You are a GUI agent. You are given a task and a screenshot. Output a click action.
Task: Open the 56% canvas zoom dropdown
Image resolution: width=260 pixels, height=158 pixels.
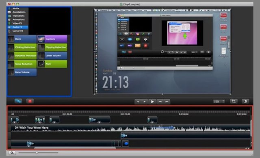click(x=219, y=102)
